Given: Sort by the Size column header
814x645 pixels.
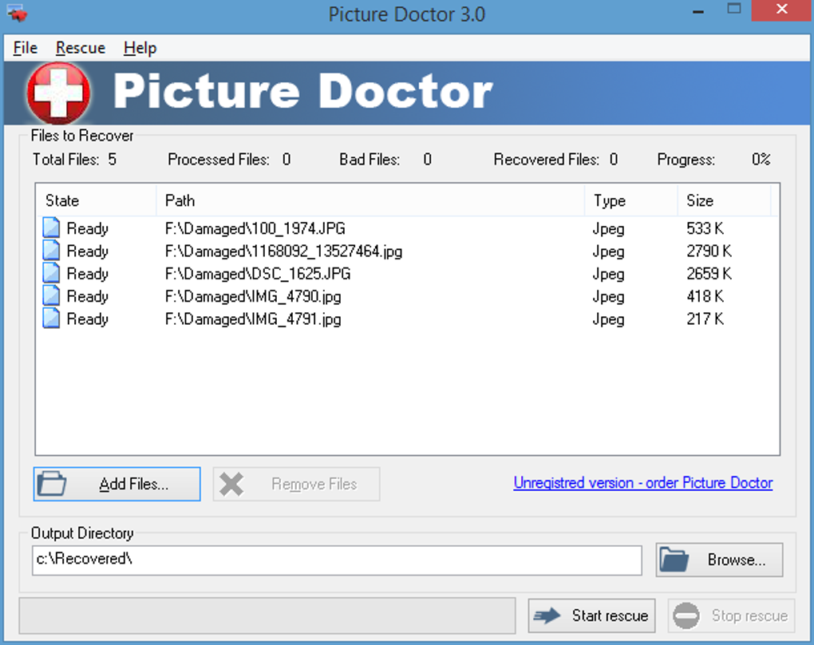Looking at the screenshot, I should [x=724, y=200].
